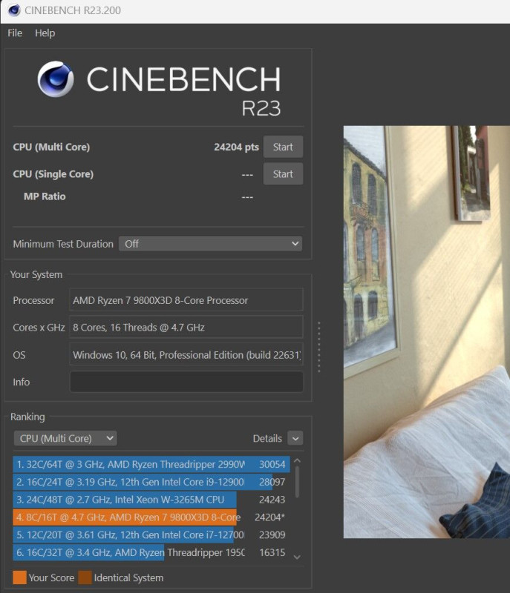Select the Threadripper 1950 ranking row
510x593 pixels.
151,552
